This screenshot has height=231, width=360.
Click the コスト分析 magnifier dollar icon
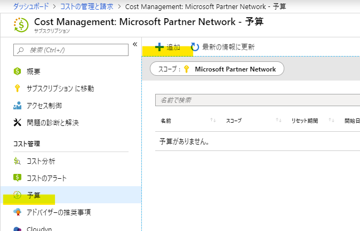click(17, 161)
